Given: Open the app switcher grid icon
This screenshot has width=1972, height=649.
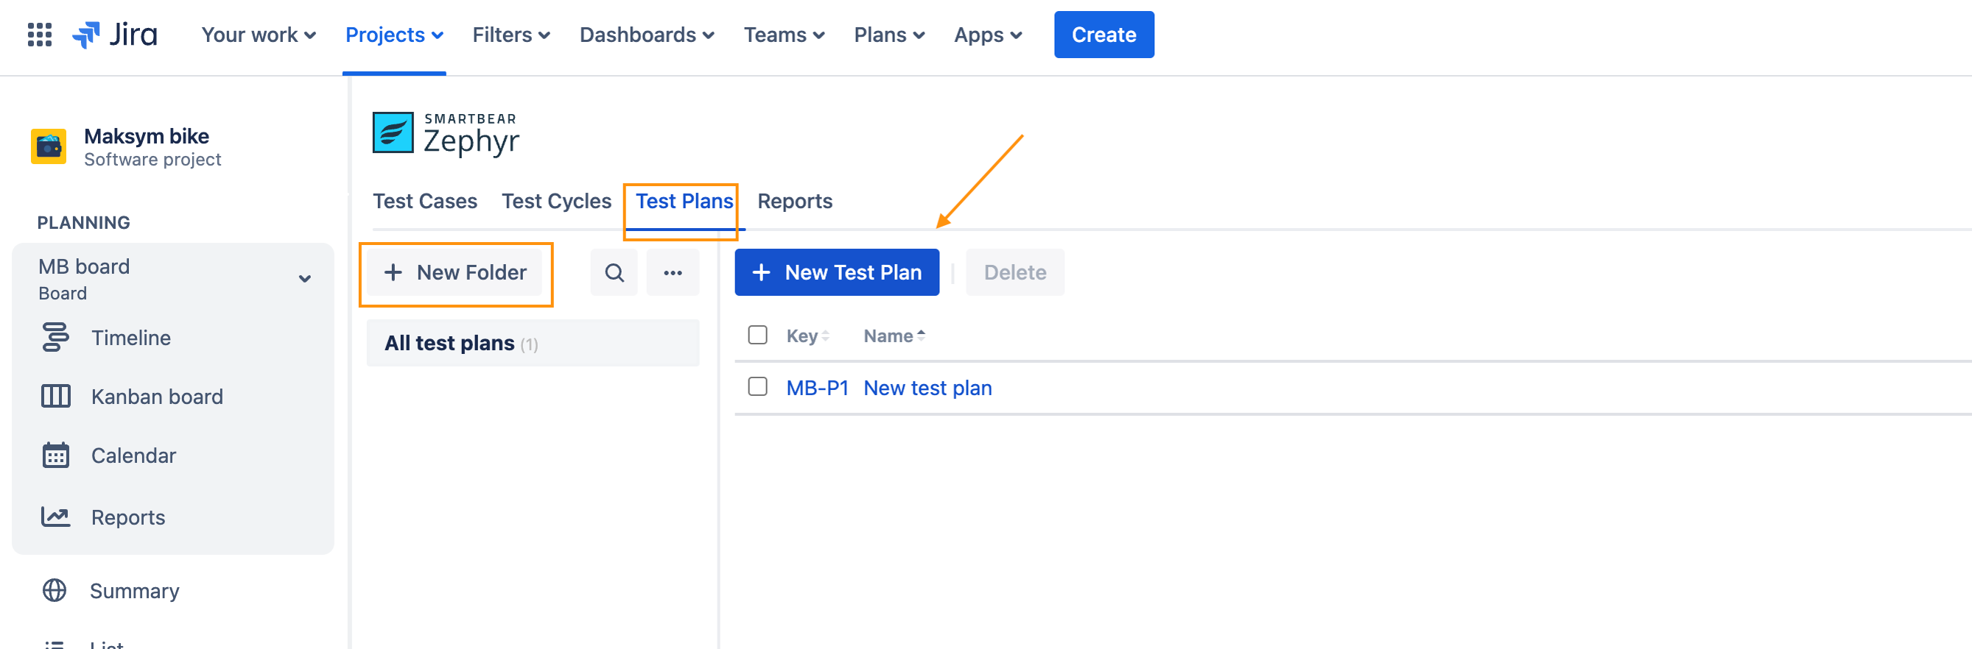Looking at the screenshot, I should 39,35.
